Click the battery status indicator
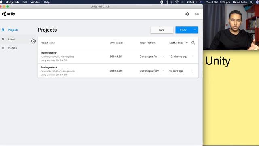The width and height of the screenshot is (259, 146). (x=192, y=2)
